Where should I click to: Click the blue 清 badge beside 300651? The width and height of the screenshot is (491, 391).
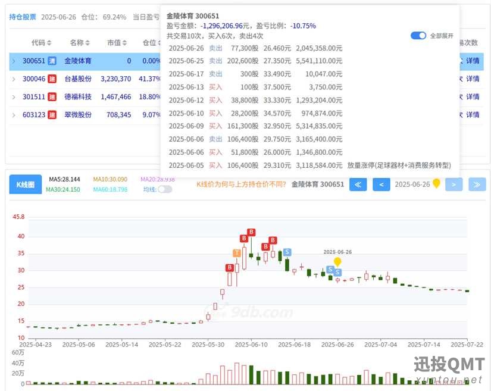click(x=52, y=61)
